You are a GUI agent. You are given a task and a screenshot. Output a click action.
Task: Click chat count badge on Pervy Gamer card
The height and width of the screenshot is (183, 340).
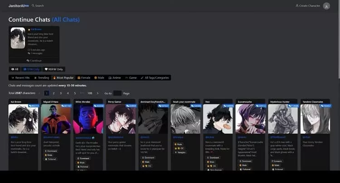[x=131, y=106]
